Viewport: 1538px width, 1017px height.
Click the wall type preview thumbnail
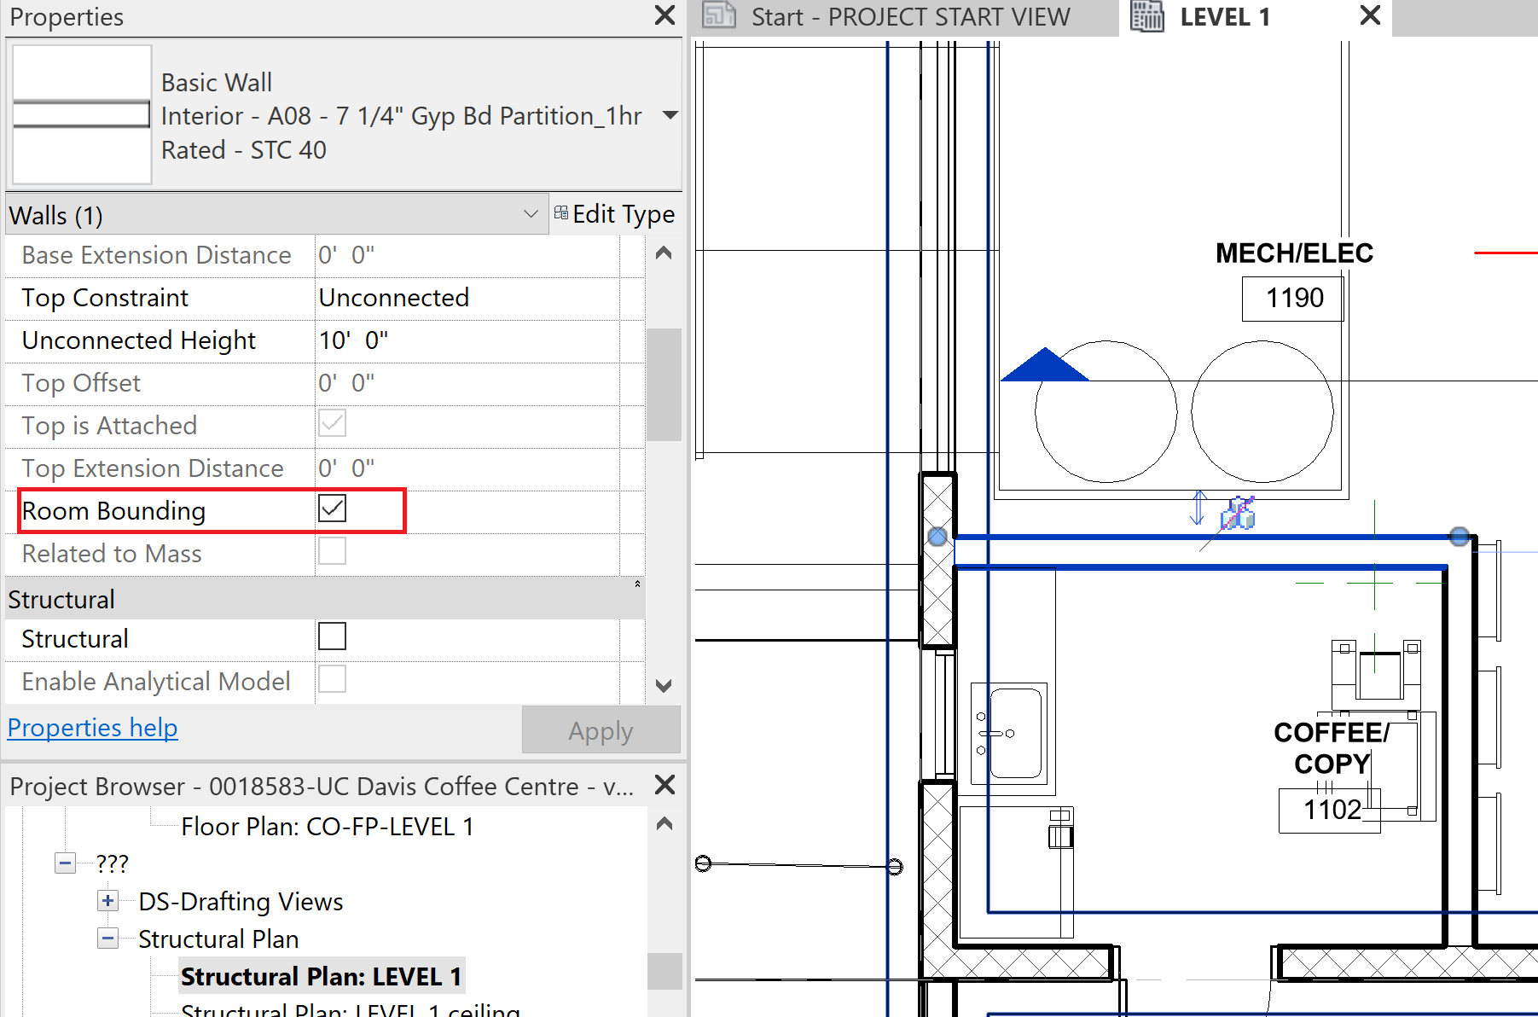point(82,114)
